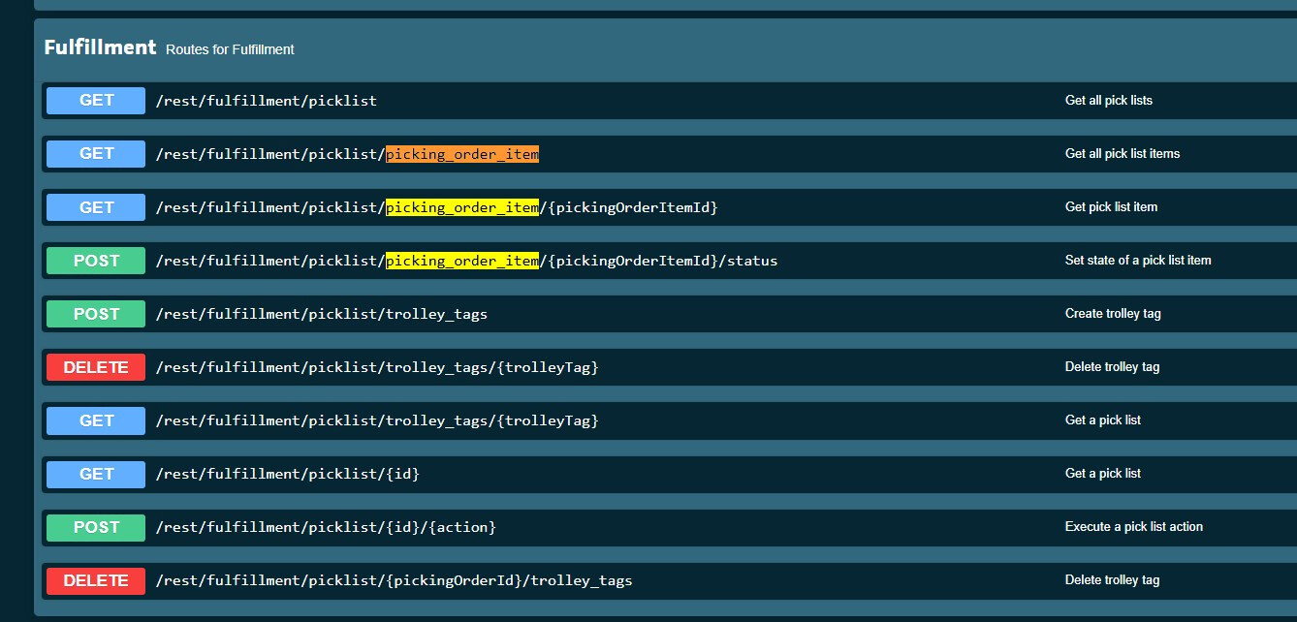Click the 'Execute a pick list action' description
This screenshot has height=622, width=1297.
click(x=1133, y=527)
